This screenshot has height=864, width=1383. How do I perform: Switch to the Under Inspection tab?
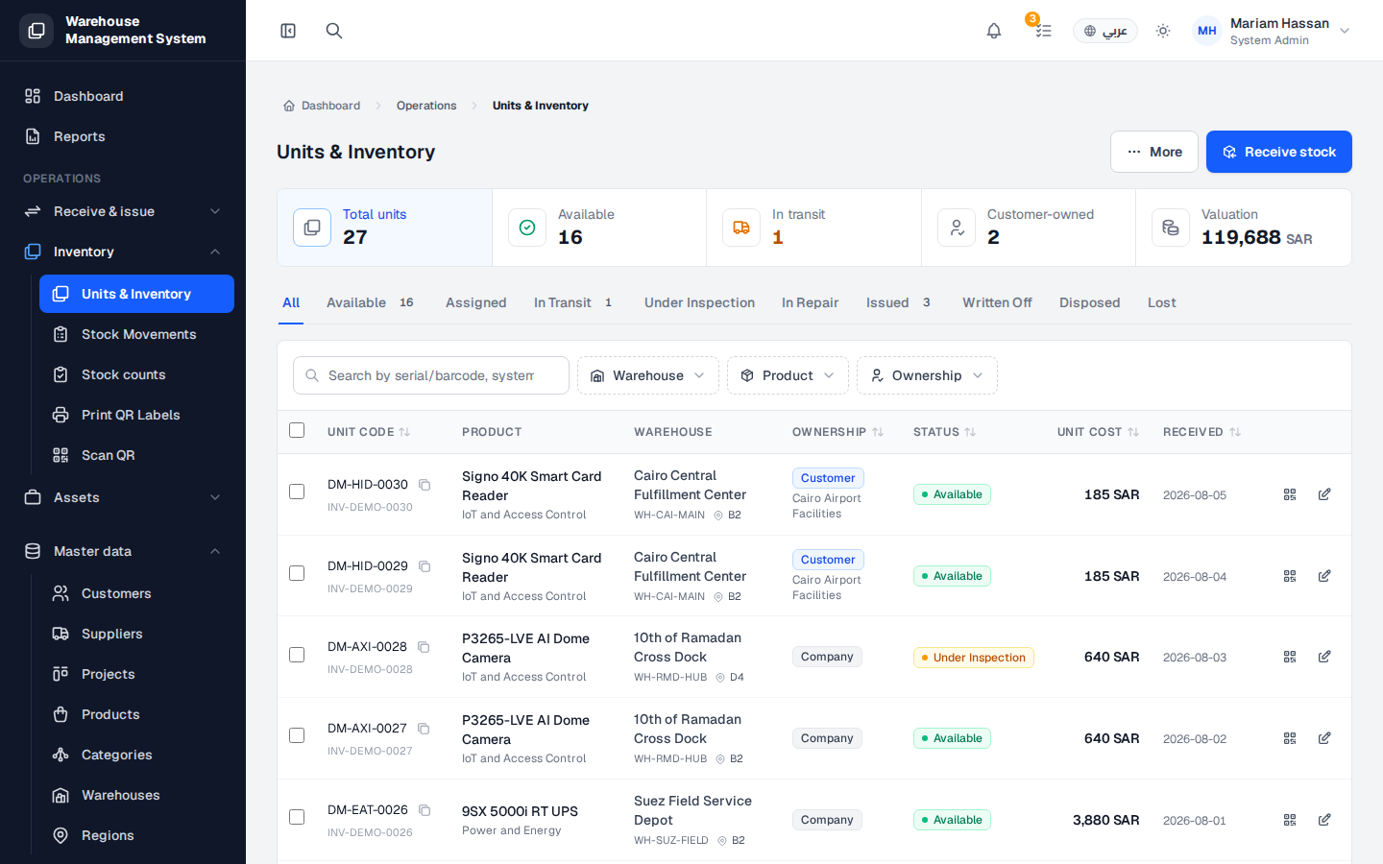pyautogui.click(x=699, y=302)
